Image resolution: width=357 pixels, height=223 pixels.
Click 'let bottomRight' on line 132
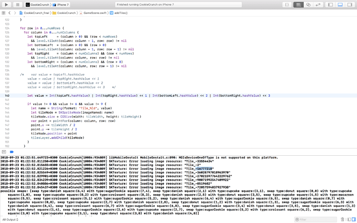[x=41, y=62]
